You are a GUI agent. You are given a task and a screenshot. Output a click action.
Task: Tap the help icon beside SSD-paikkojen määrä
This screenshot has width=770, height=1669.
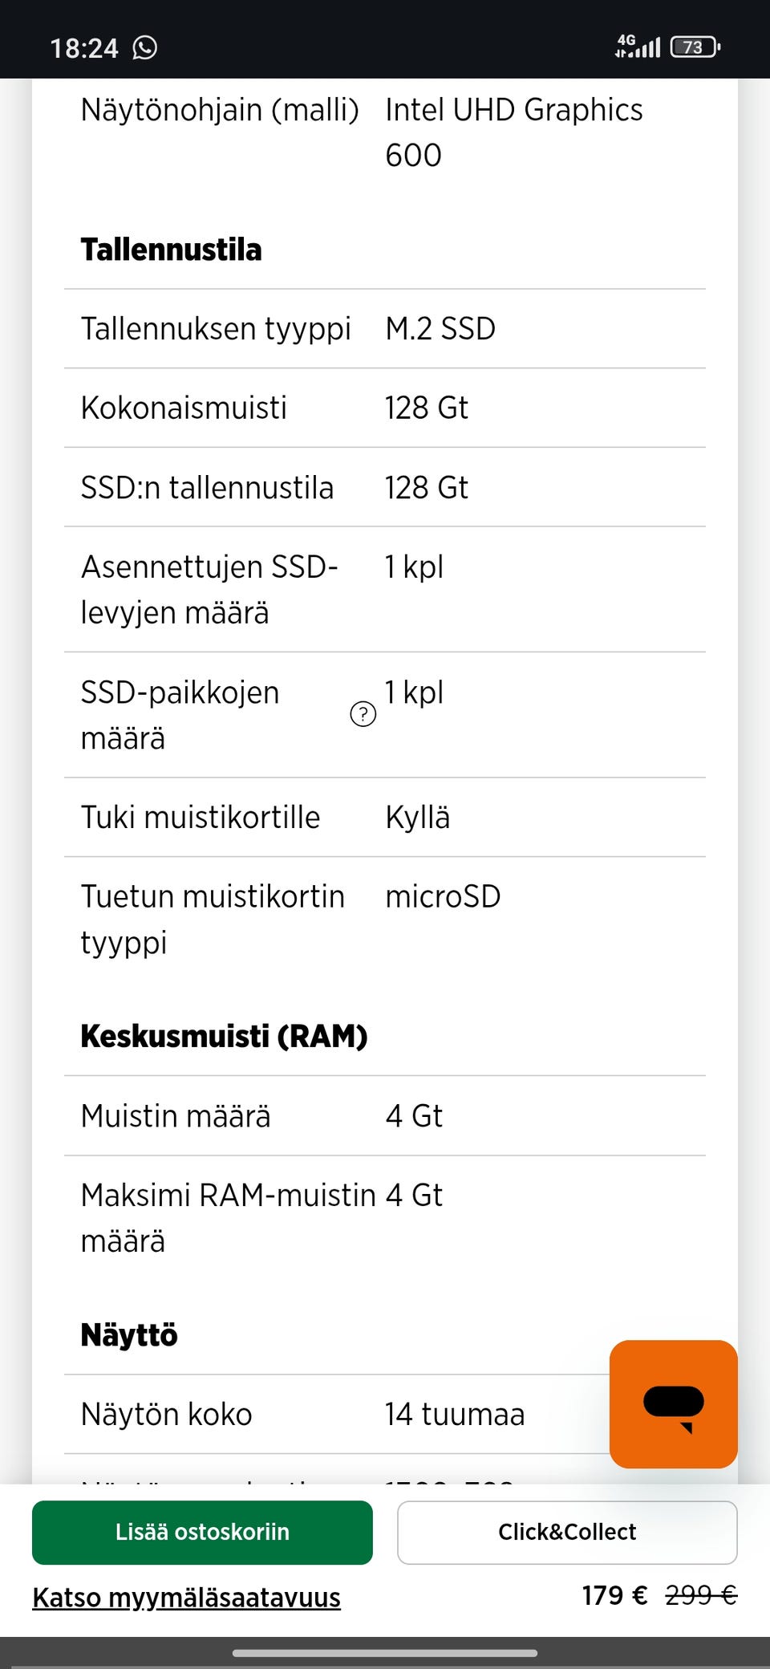pyautogui.click(x=363, y=713)
